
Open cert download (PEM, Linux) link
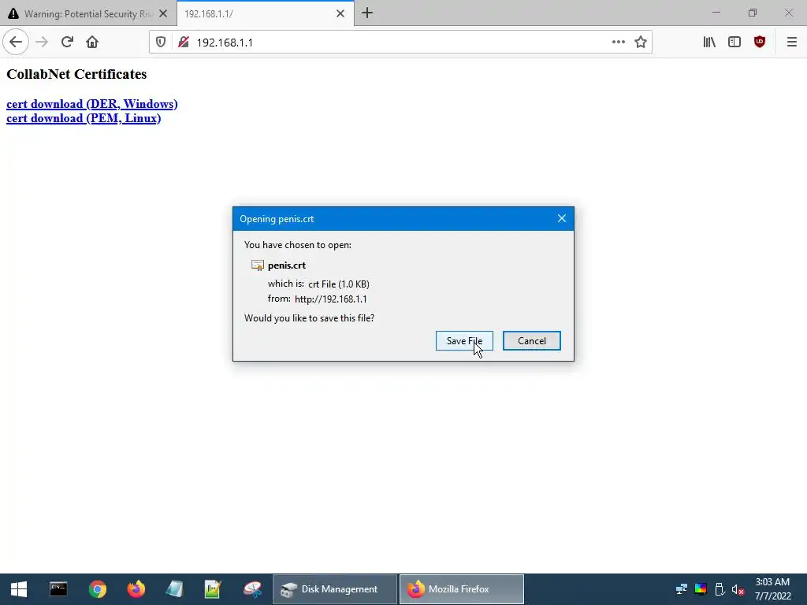[84, 118]
